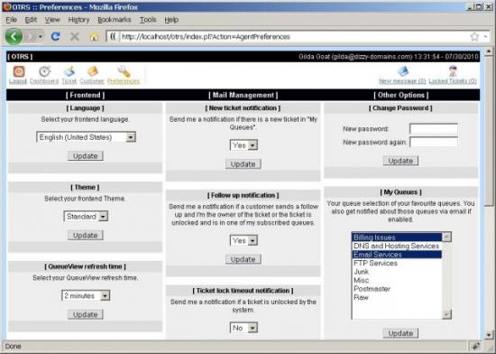Open the address bar history dropdown arrow

[485, 37]
